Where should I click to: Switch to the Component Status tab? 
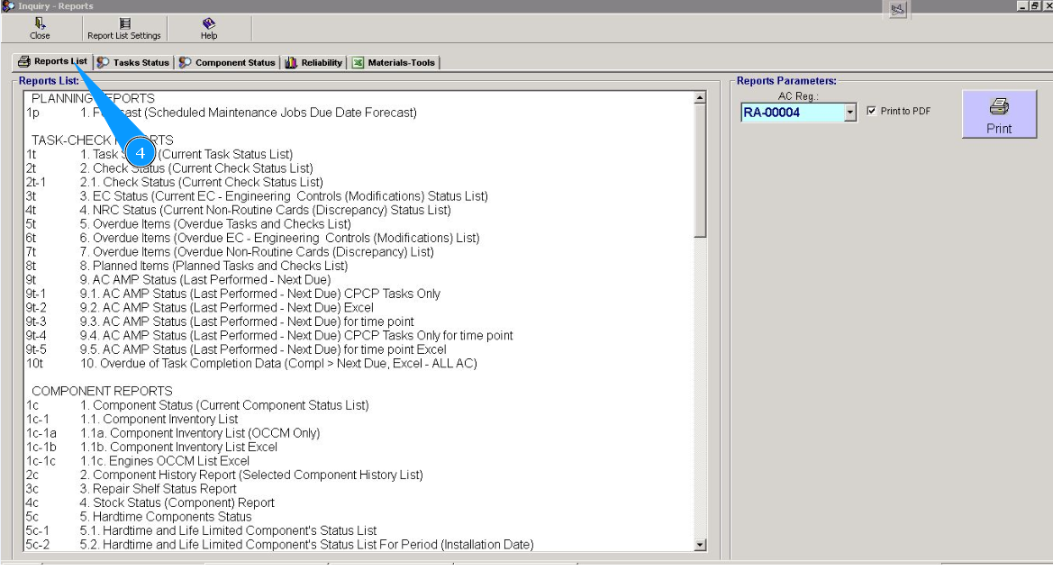pos(228,62)
